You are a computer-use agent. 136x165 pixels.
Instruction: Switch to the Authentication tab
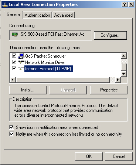37,15
